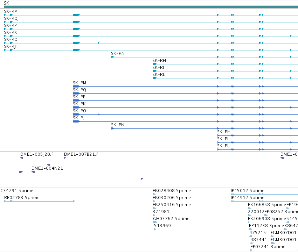
Task: Click the SK-RP transcript label
Action: [x=10, y=26]
